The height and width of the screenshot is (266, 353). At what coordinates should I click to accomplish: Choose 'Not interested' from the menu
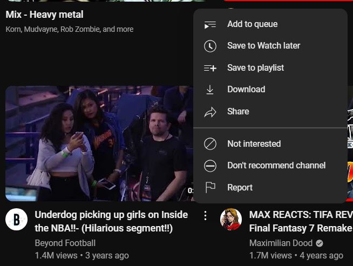254,144
